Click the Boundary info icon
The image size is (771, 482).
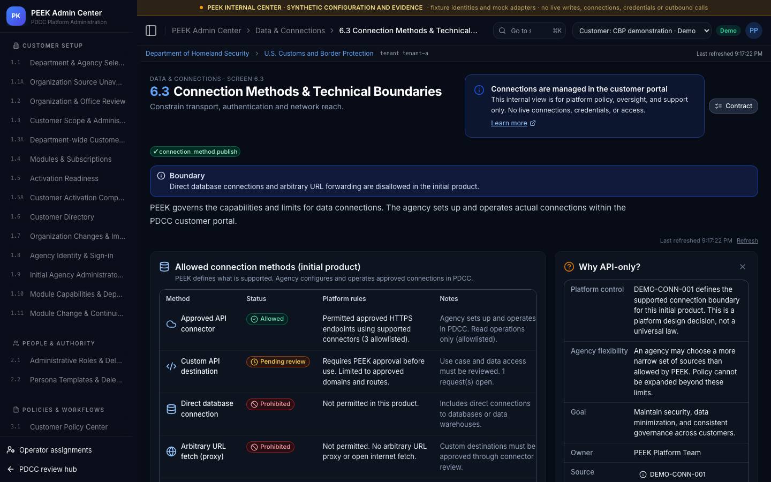(161, 176)
